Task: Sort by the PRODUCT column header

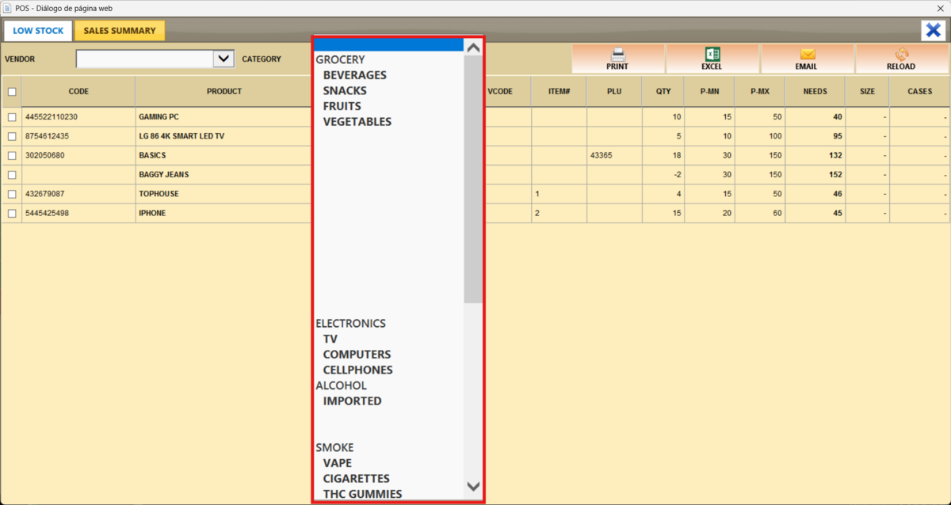Action: [x=224, y=92]
